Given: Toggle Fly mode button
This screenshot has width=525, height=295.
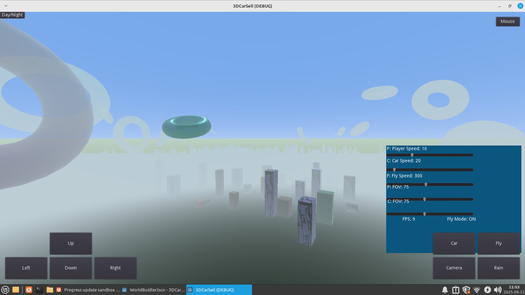Looking at the screenshot, I should (498, 243).
